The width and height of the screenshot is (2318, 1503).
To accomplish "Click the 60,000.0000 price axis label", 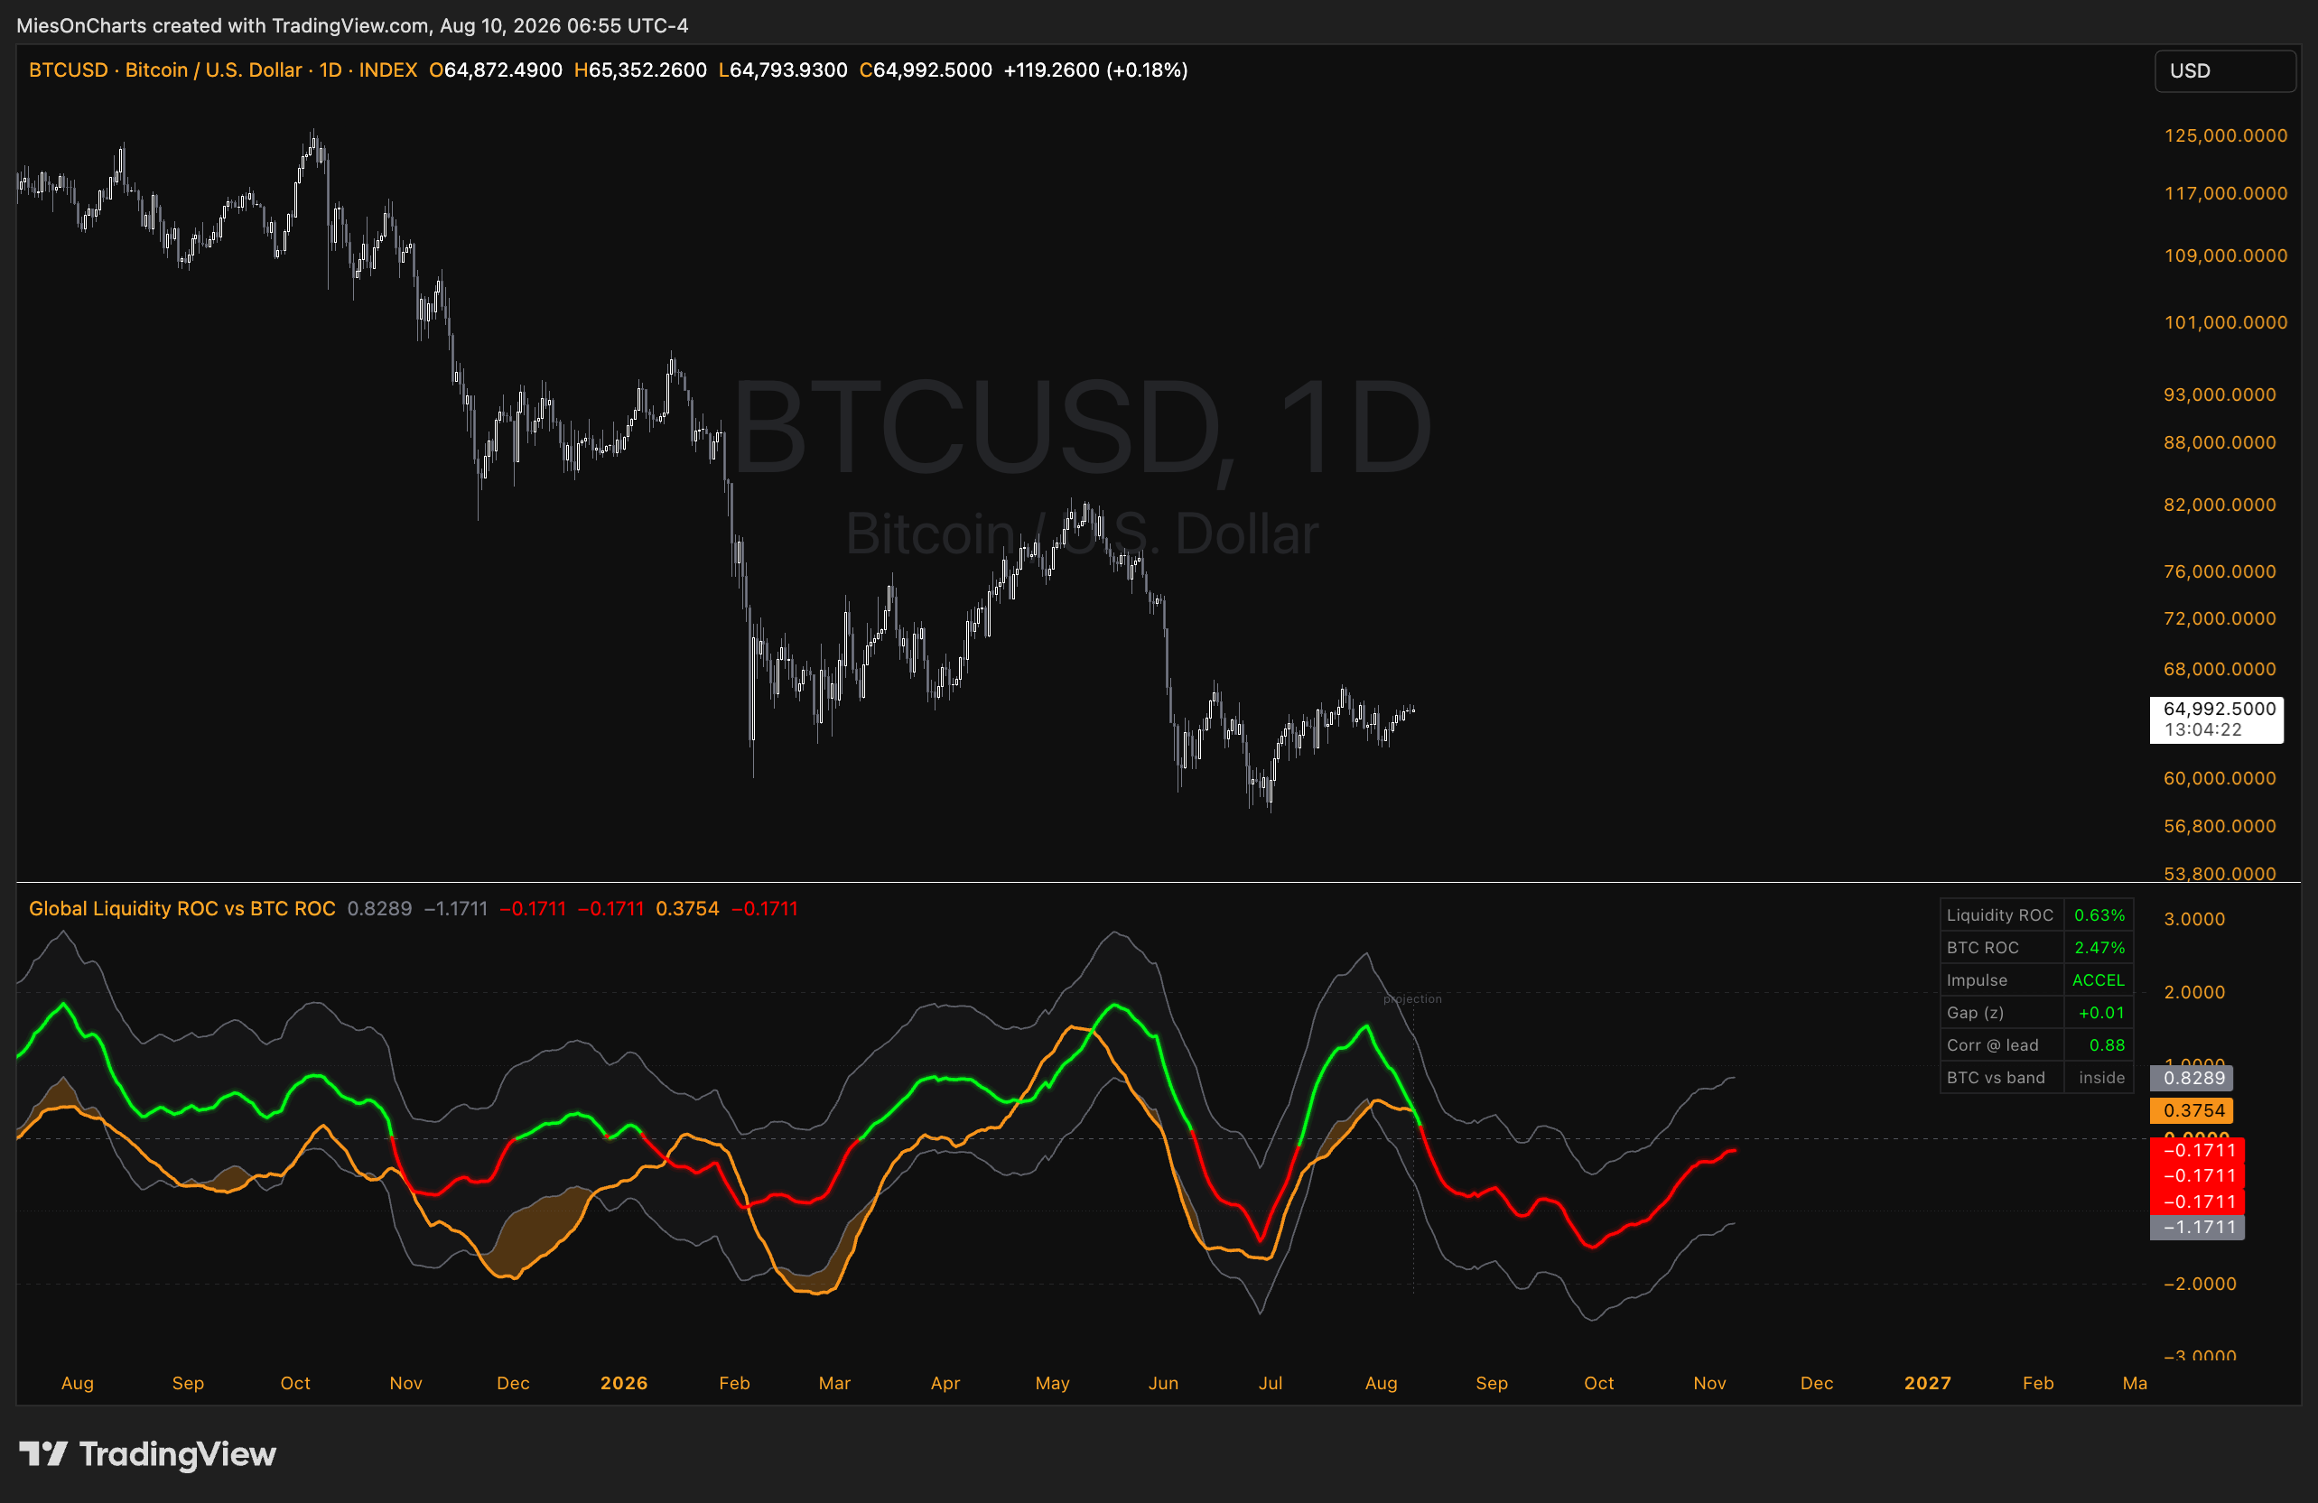I will point(2220,779).
